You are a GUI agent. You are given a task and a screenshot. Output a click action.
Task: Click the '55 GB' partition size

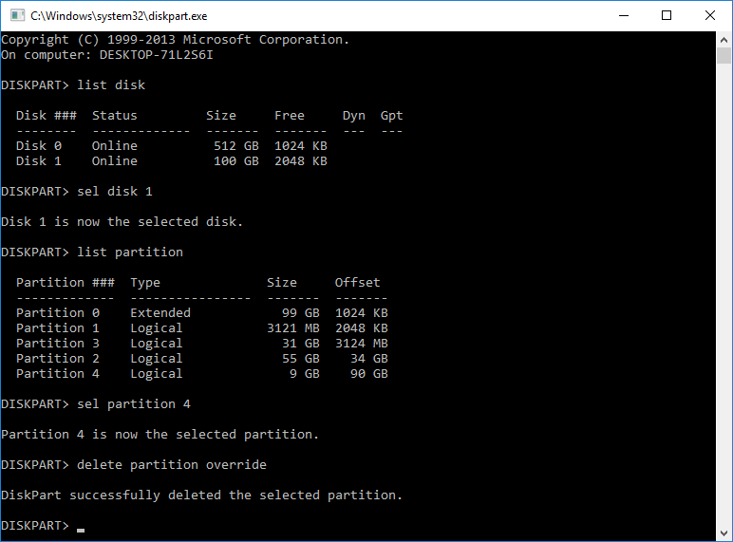coord(301,359)
